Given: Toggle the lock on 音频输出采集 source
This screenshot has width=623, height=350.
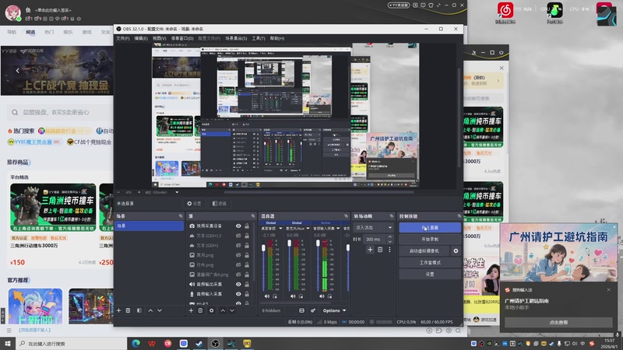Looking at the screenshot, I should pyautogui.click(x=247, y=284).
